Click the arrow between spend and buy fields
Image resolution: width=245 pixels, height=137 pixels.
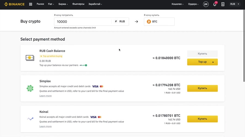coord(136,22)
